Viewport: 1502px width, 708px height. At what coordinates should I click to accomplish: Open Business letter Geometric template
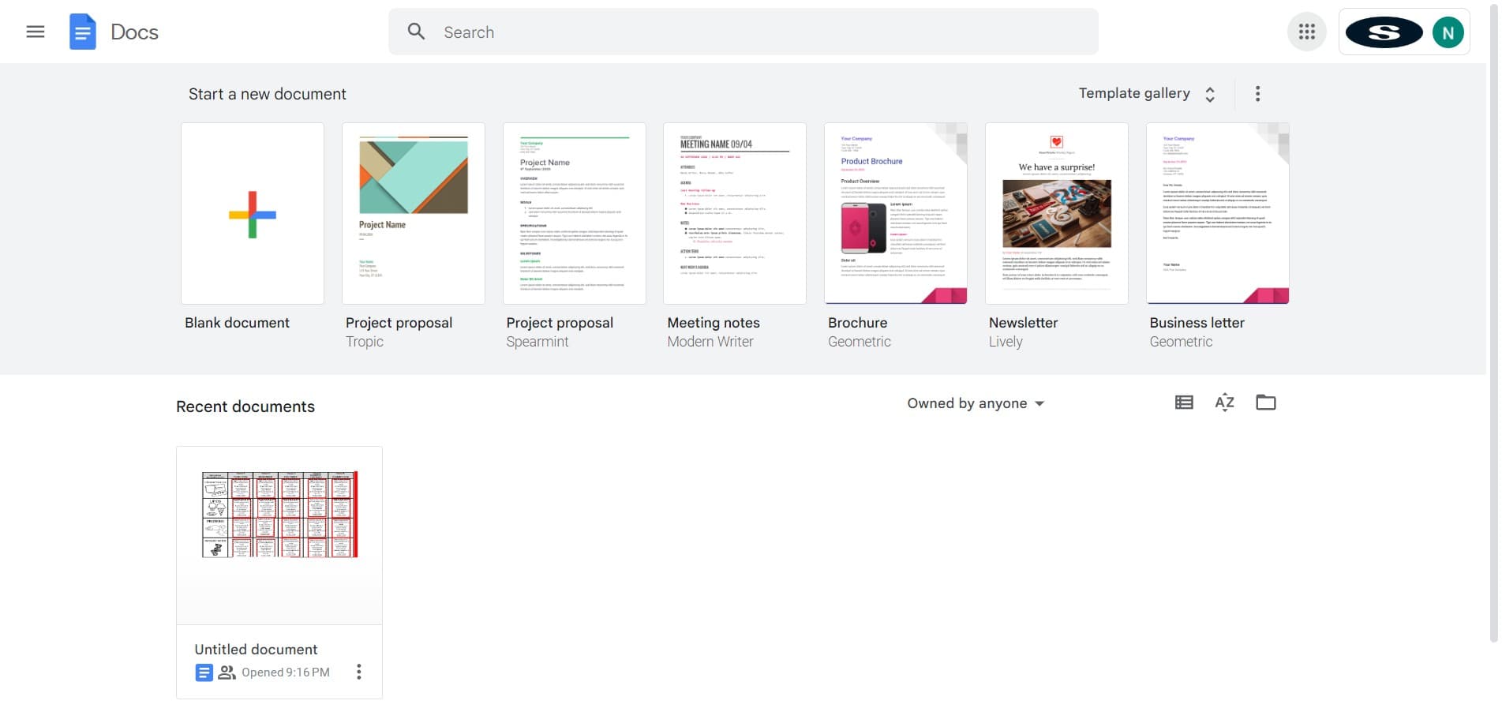pos(1218,214)
